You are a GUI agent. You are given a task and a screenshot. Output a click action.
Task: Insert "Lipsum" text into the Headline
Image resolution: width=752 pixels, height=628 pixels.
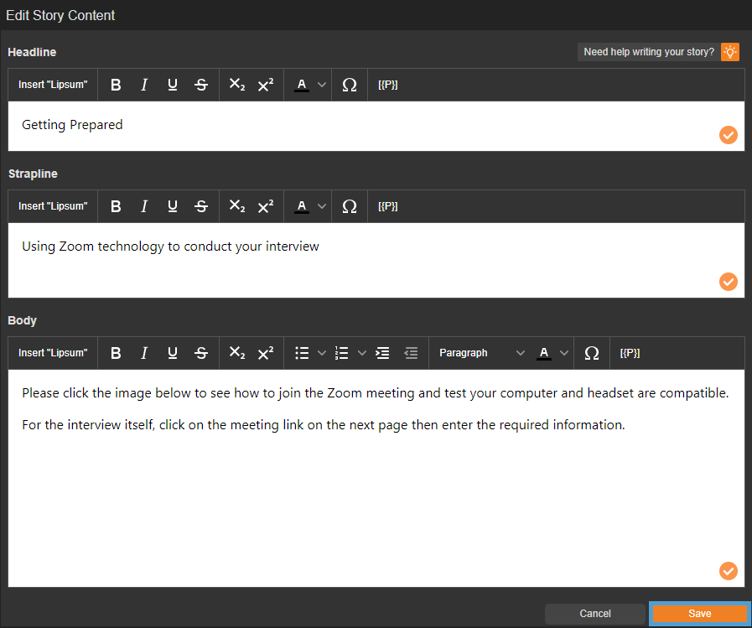tap(53, 85)
